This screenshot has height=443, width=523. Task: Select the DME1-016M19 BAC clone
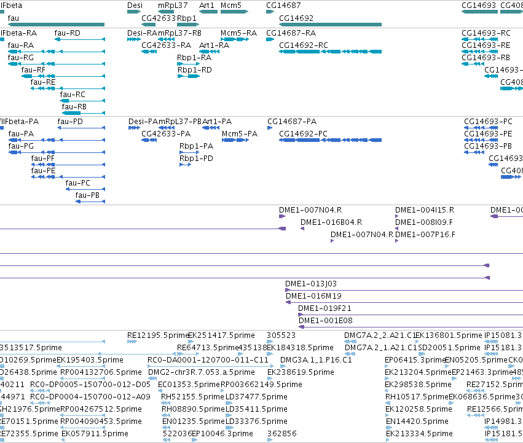(404, 302)
